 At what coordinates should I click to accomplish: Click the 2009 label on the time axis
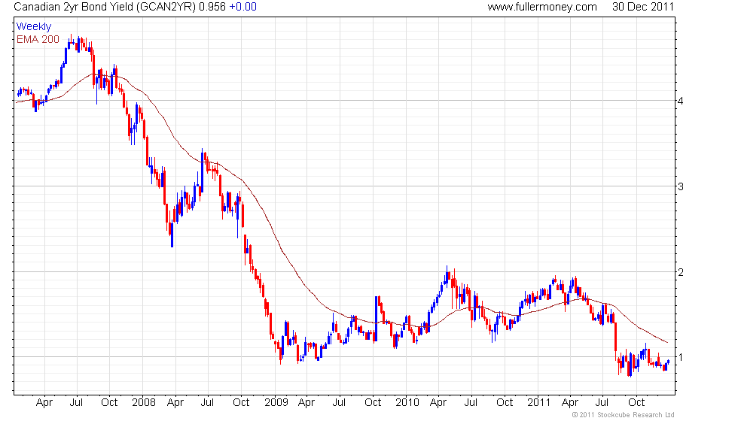(x=276, y=402)
